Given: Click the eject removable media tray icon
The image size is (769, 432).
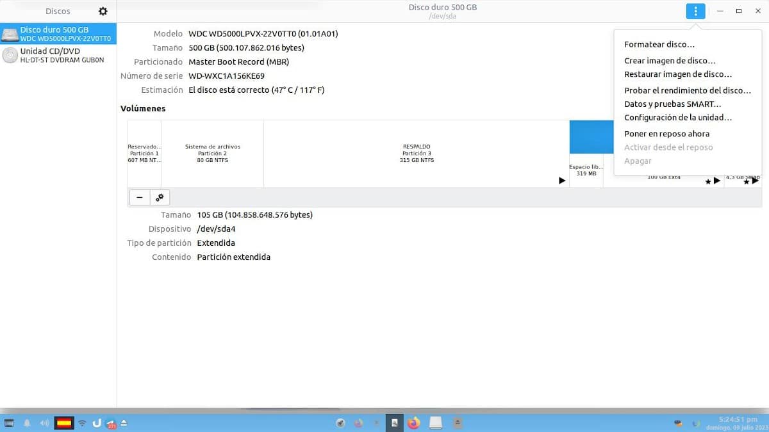Looking at the screenshot, I should (124, 422).
